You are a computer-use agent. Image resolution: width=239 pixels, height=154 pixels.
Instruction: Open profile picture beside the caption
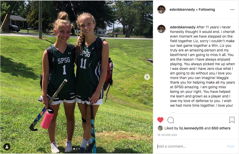click(x=161, y=29)
